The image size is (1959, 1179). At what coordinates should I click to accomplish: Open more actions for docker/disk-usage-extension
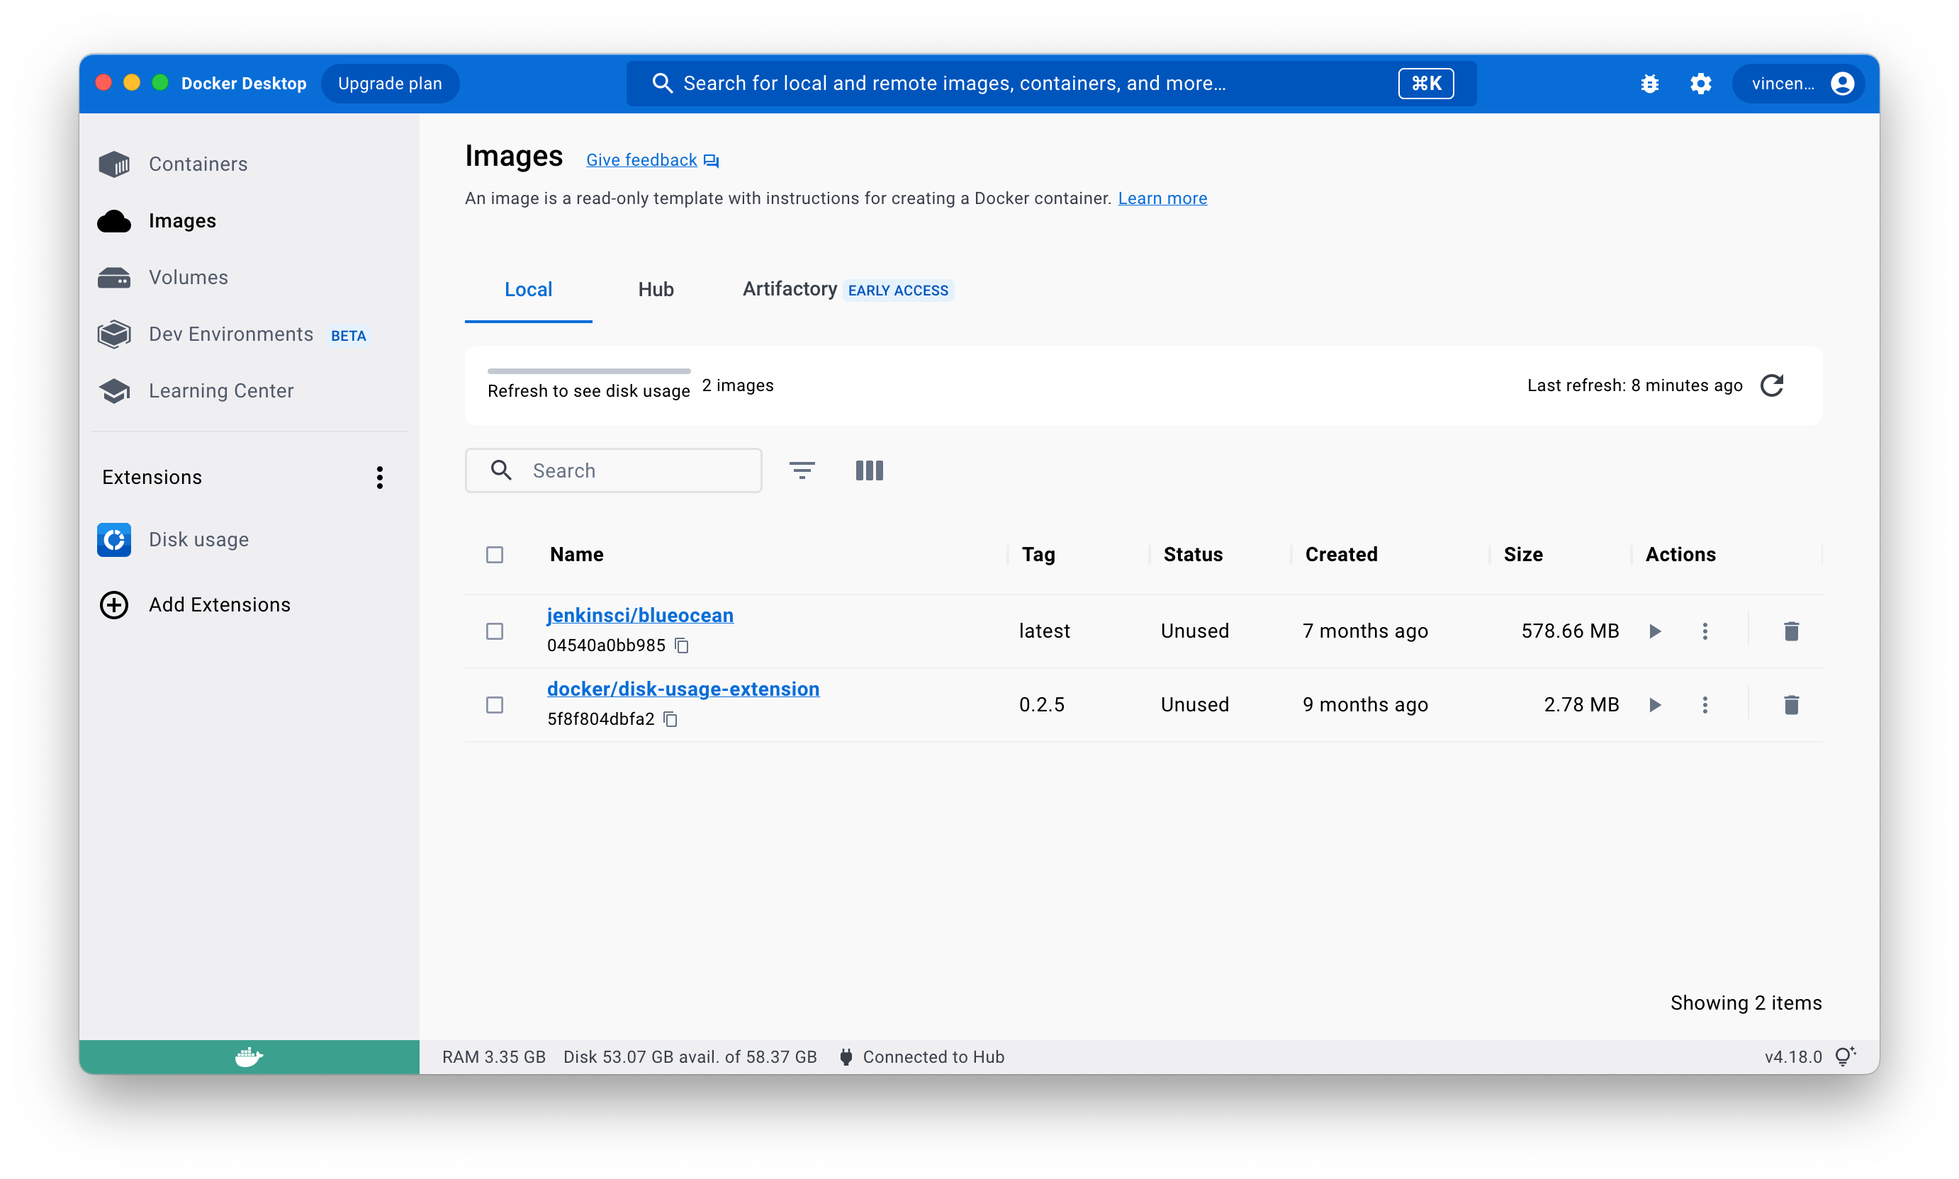click(x=1705, y=705)
